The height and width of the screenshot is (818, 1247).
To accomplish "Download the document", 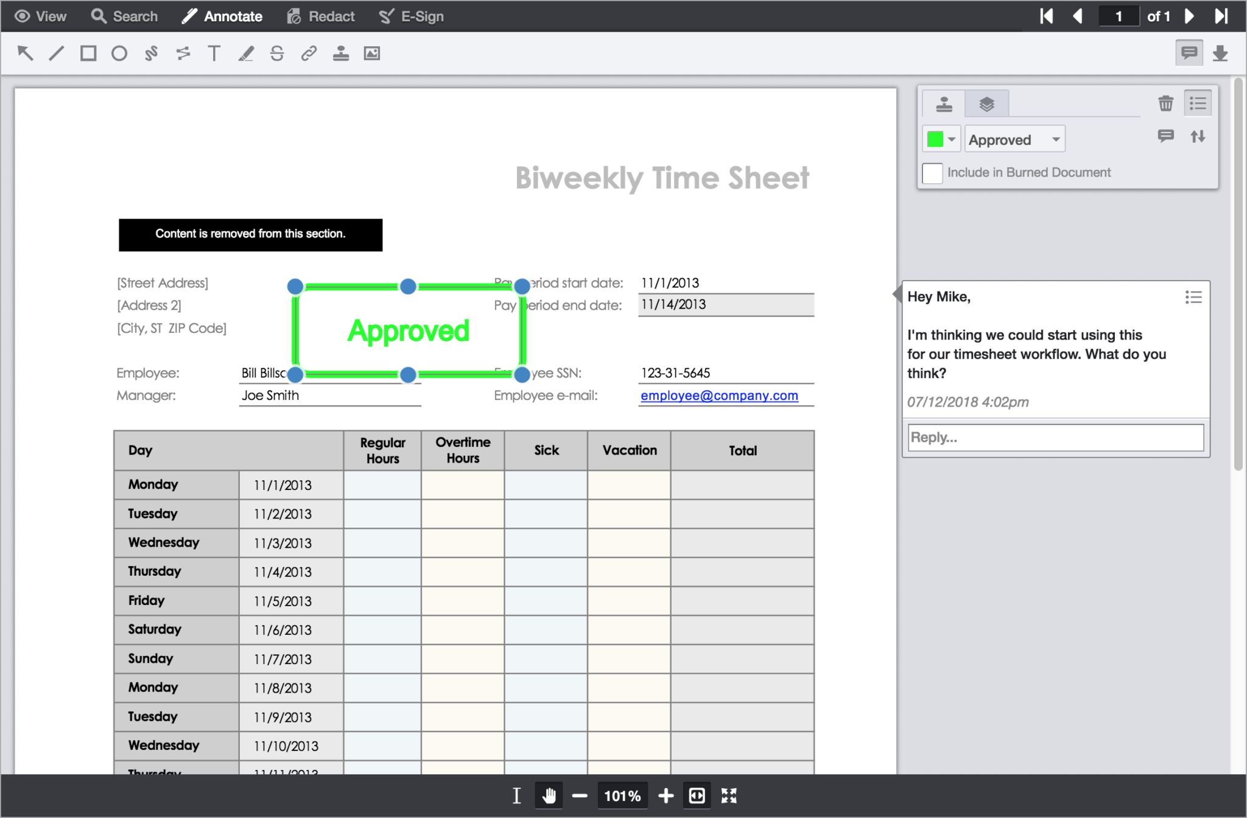I will 1220,52.
